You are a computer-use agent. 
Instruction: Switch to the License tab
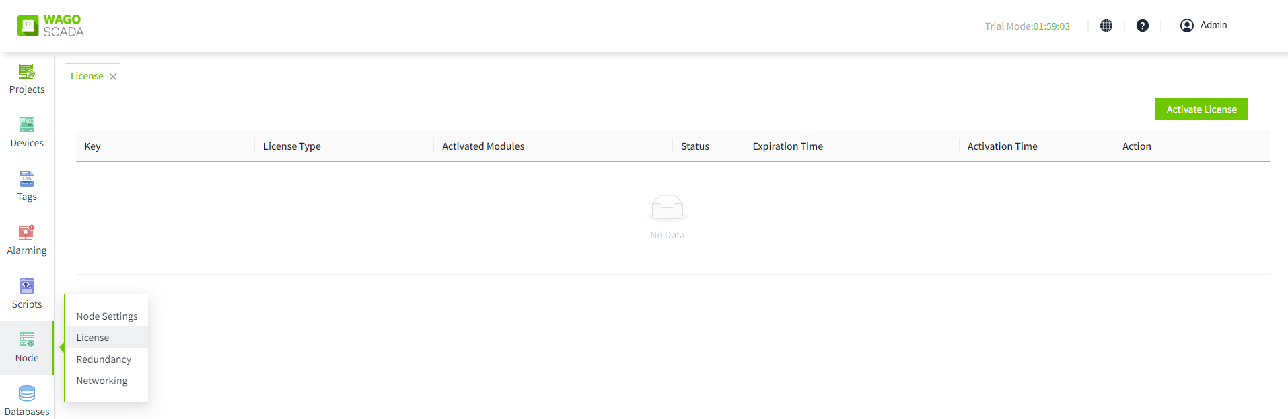(x=87, y=76)
